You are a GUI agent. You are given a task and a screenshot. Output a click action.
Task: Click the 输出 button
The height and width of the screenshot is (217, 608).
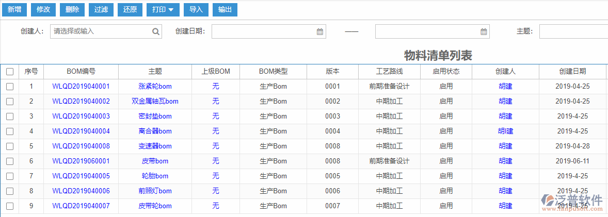coord(225,9)
